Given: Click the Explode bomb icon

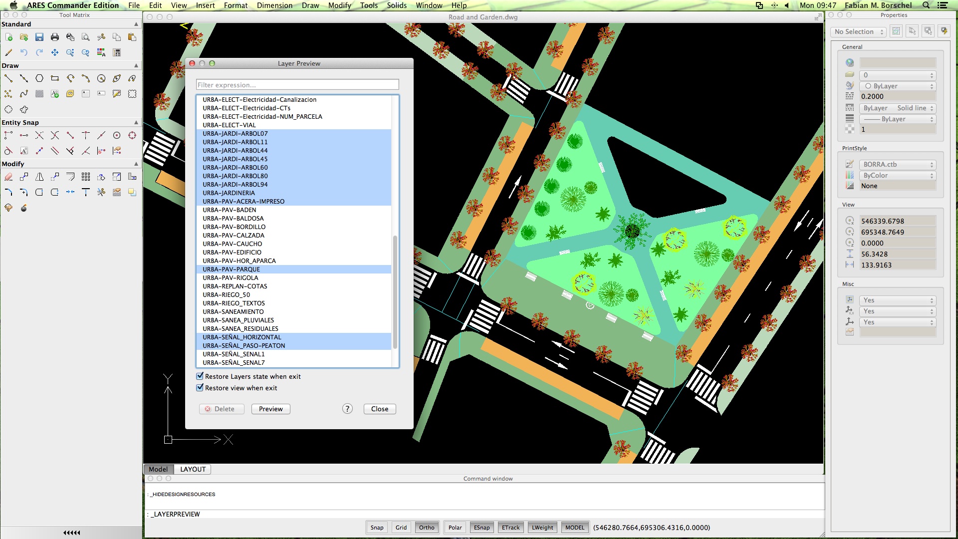Looking at the screenshot, I should pos(24,208).
